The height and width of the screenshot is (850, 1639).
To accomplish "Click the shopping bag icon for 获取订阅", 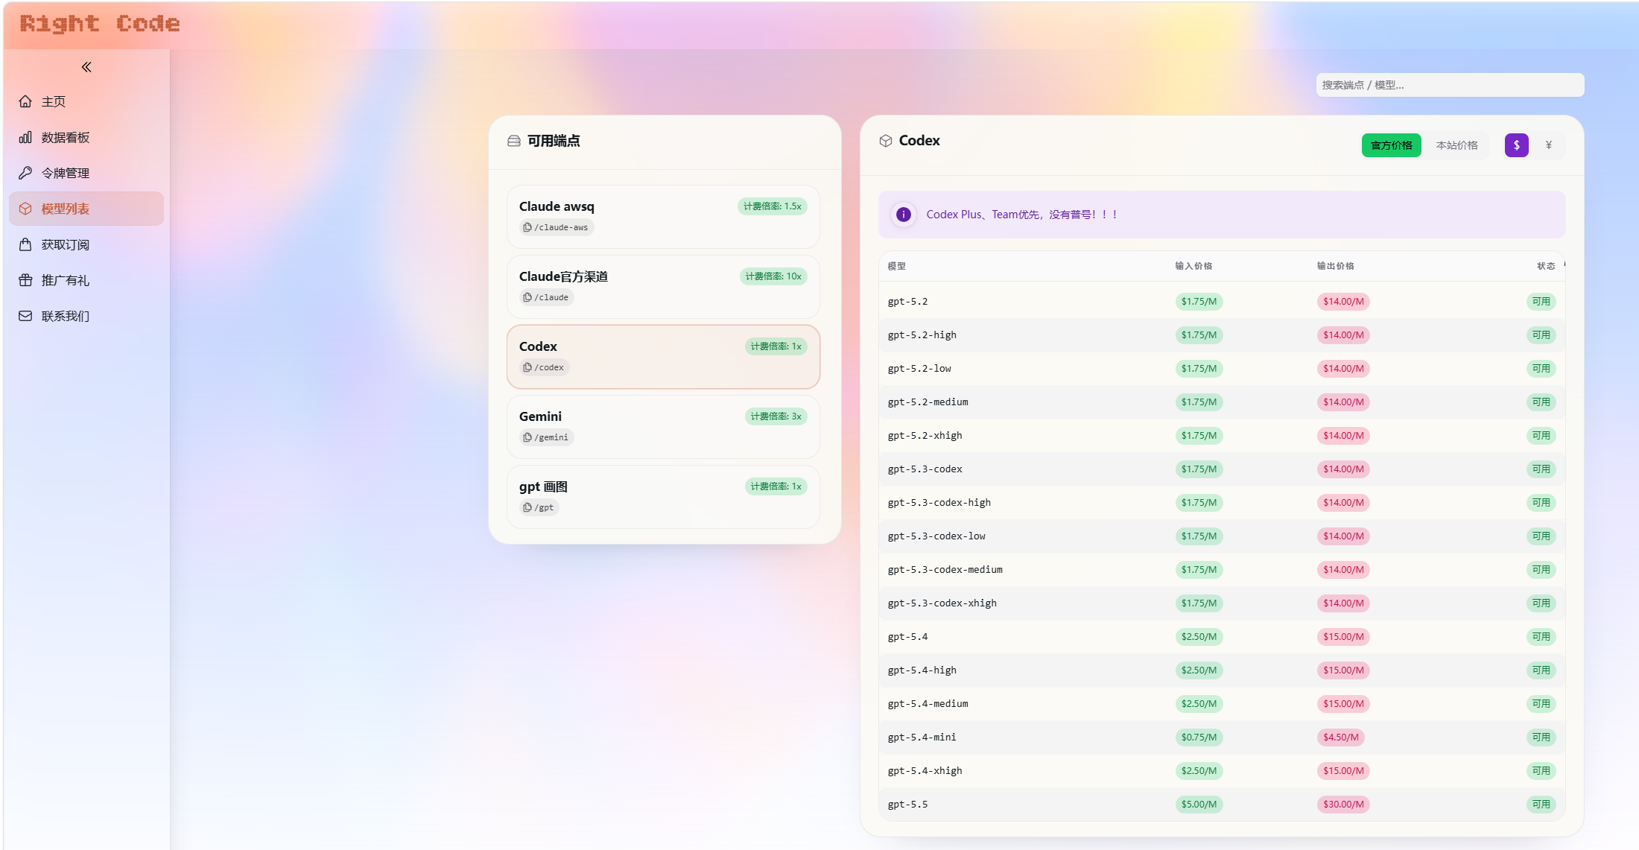I will (25, 244).
